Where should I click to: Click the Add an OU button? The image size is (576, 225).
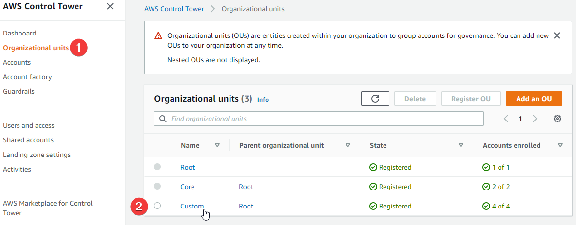(534, 99)
